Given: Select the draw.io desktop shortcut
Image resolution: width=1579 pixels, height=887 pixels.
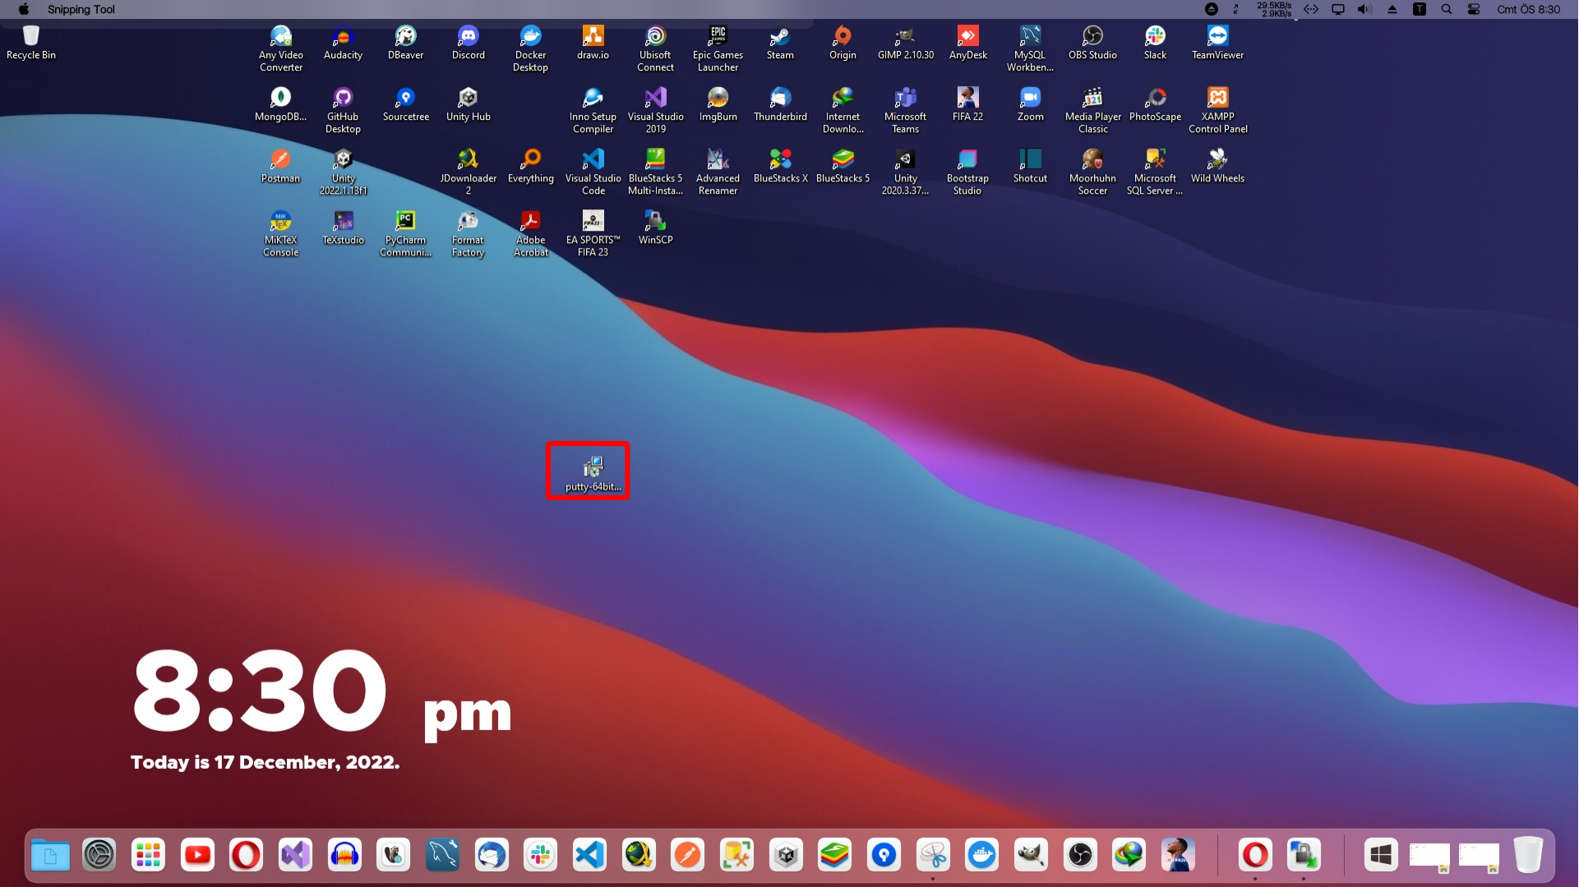Looking at the screenshot, I should 593,44.
